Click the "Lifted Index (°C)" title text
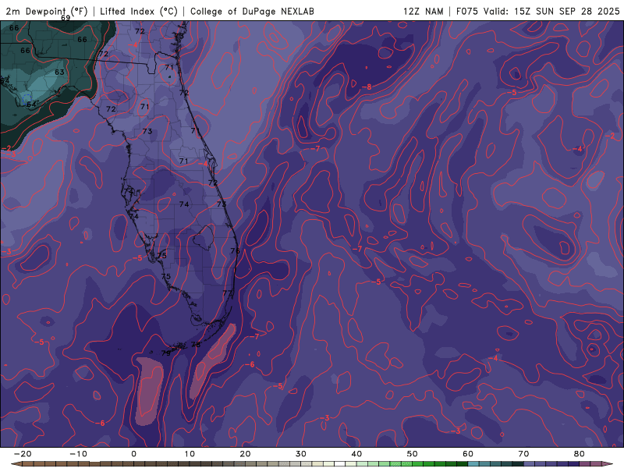This screenshot has width=624, height=468. coord(139,11)
